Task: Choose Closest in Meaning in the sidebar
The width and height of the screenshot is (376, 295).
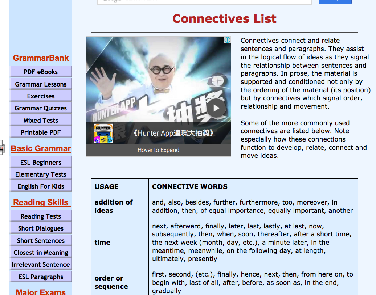Action: (41, 253)
